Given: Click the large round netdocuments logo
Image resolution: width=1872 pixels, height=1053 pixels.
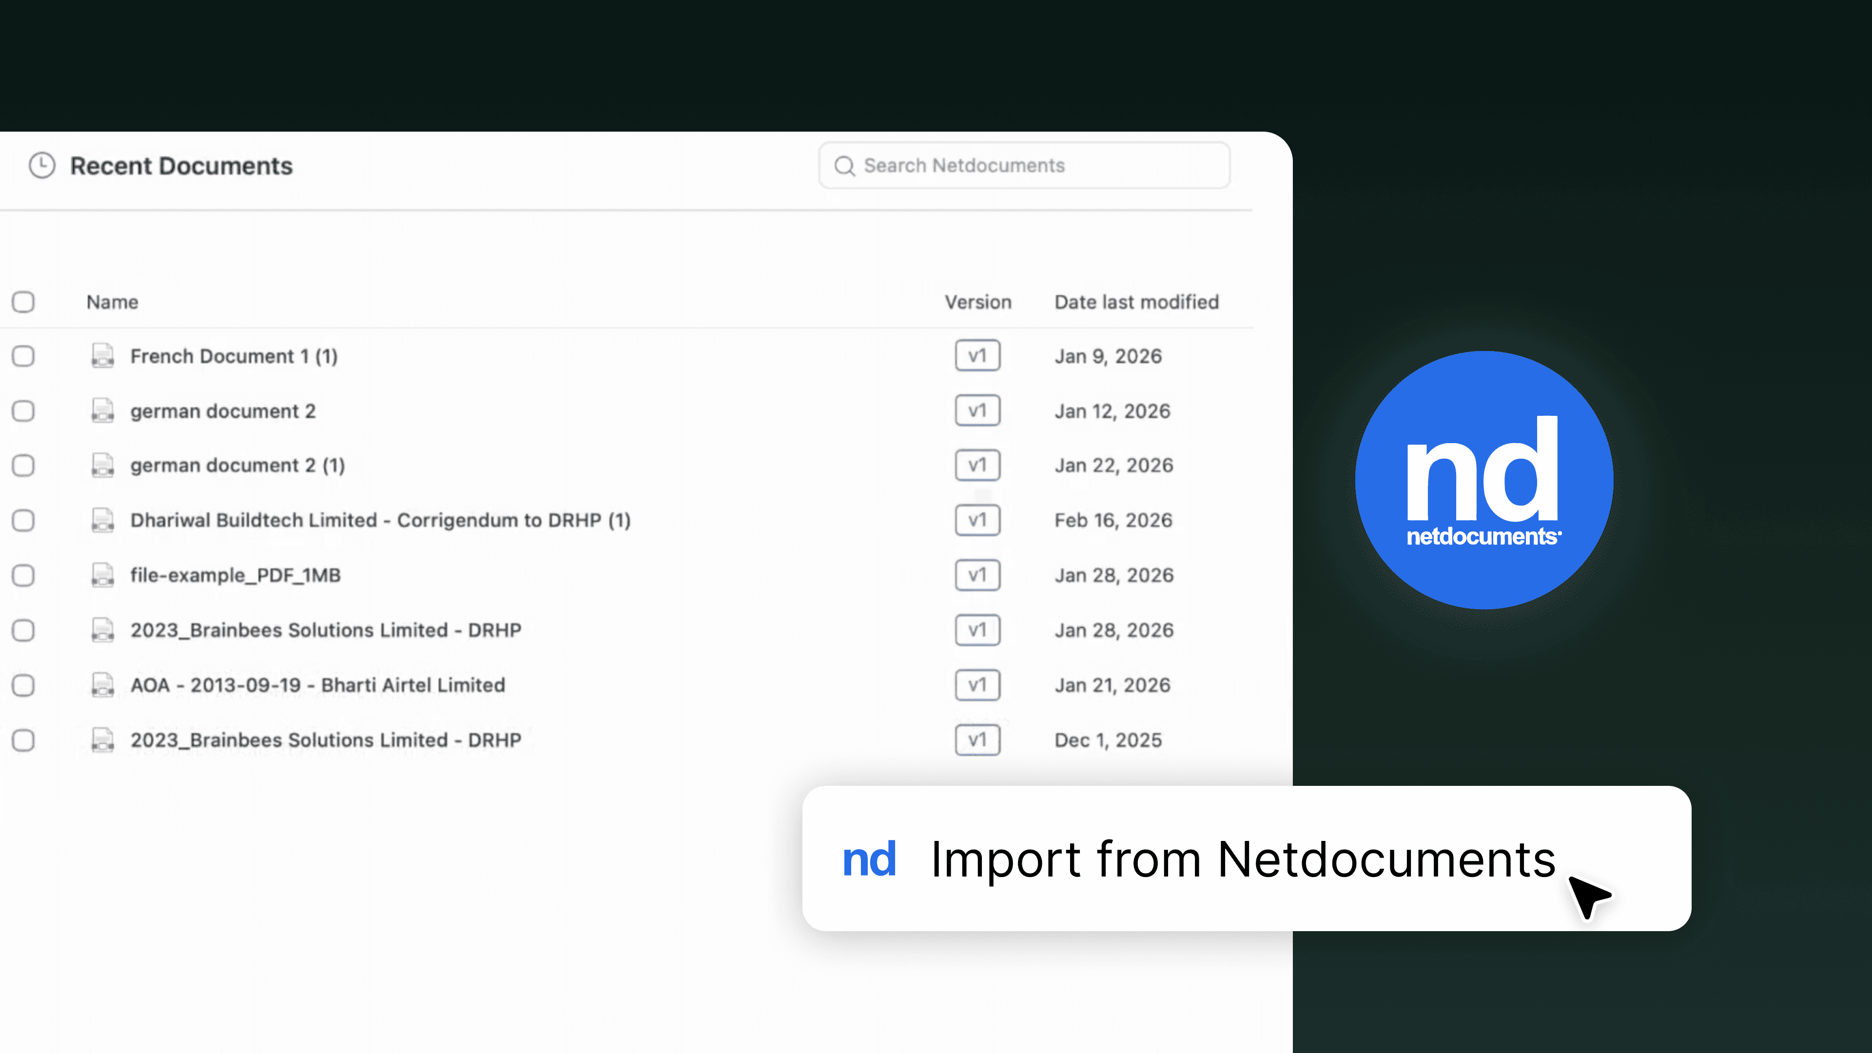Looking at the screenshot, I should [1483, 480].
